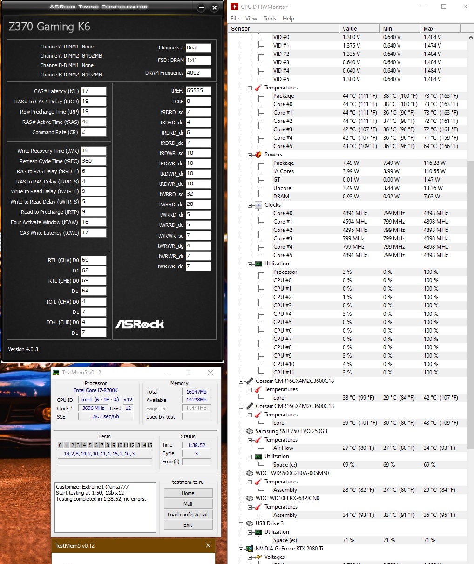Minimize the ASRock Timing Configurator window
Screen dimensions: 474x564
pyautogui.click(x=201, y=8)
